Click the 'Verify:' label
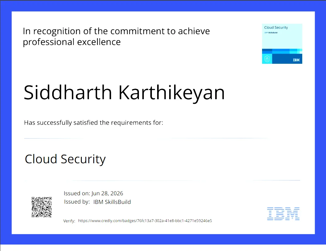 [x=69, y=221]
